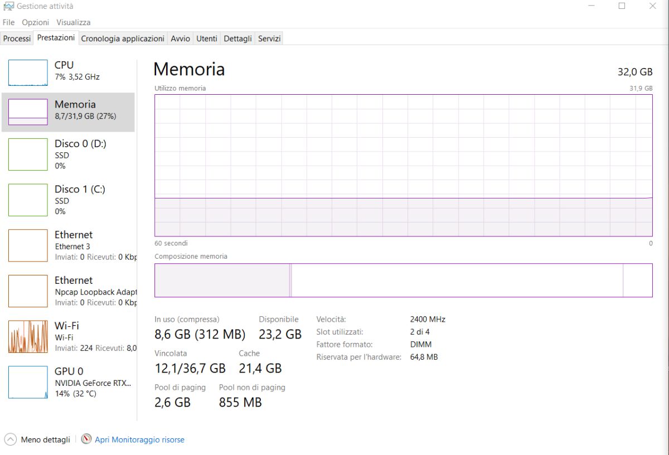Click the 31,9 GB graph maximum label
Viewport: 669px width, 455px height.
641,88
